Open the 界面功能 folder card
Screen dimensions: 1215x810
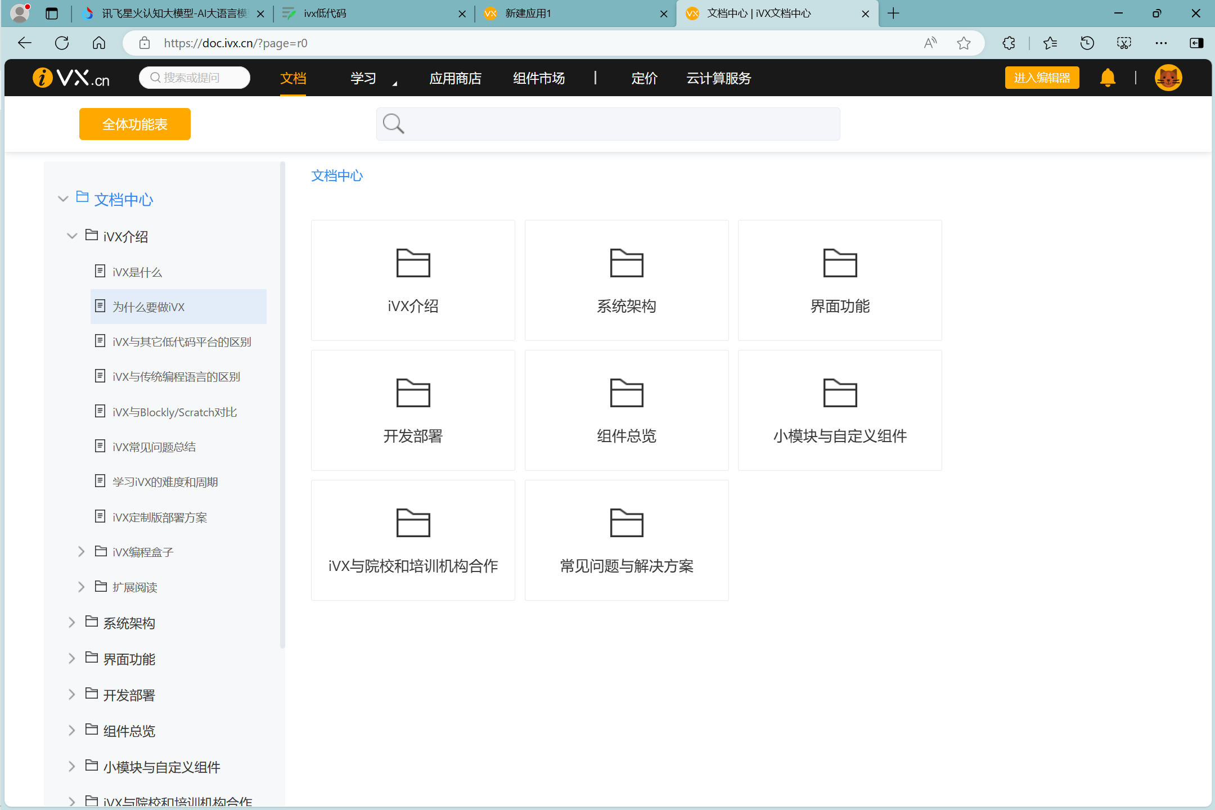(x=840, y=280)
